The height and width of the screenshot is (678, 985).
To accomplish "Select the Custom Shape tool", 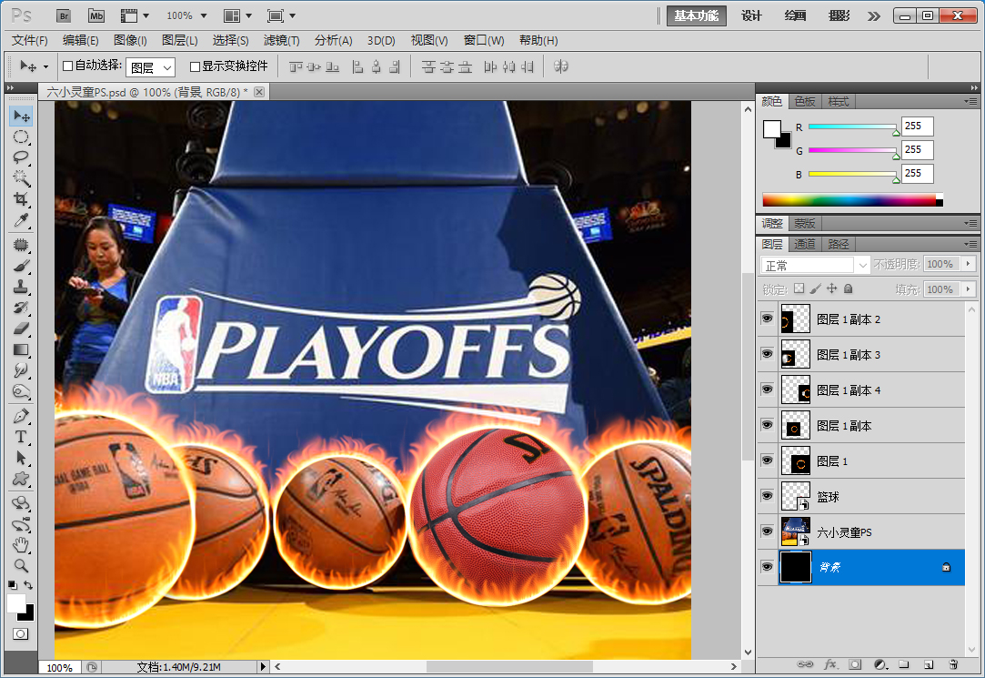I will [x=21, y=479].
